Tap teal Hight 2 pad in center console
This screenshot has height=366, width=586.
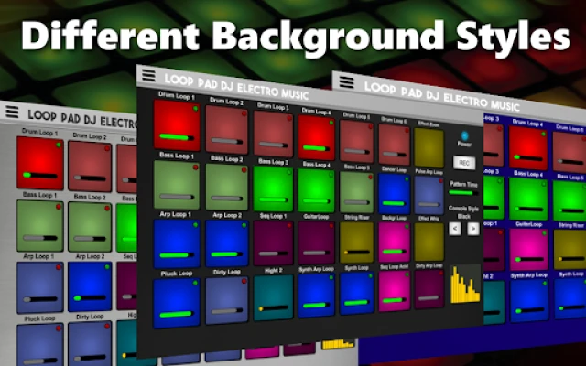click(274, 297)
